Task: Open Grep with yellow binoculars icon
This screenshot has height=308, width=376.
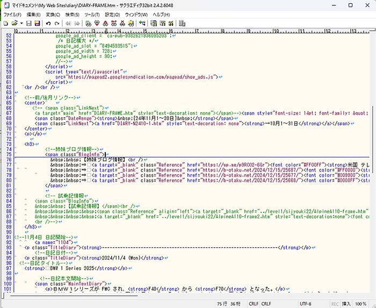Action: click(131, 23)
